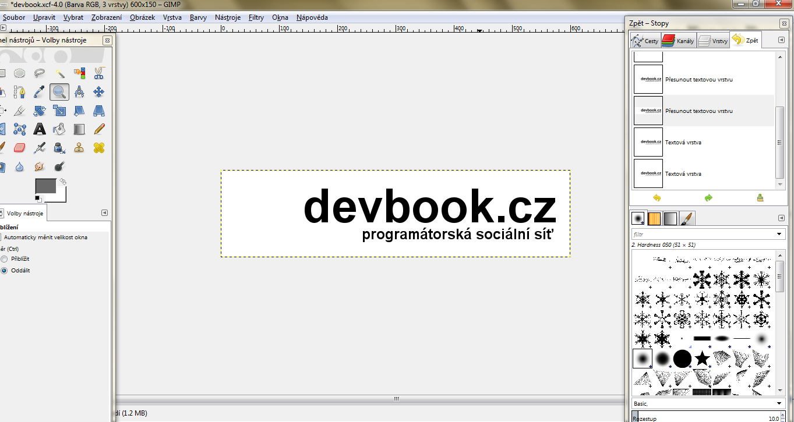Select the Pencil tool
Image resolution: width=794 pixels, height=422 pixels.
coord(99,129)
